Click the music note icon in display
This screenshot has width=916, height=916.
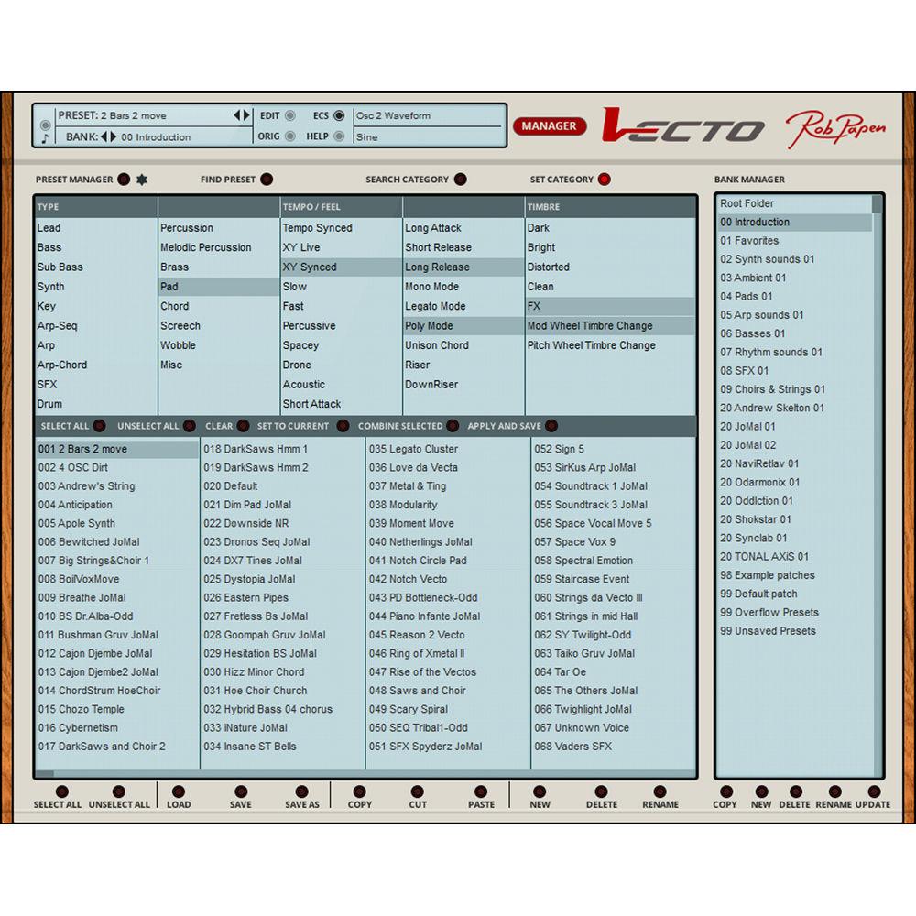coord(45,138)
